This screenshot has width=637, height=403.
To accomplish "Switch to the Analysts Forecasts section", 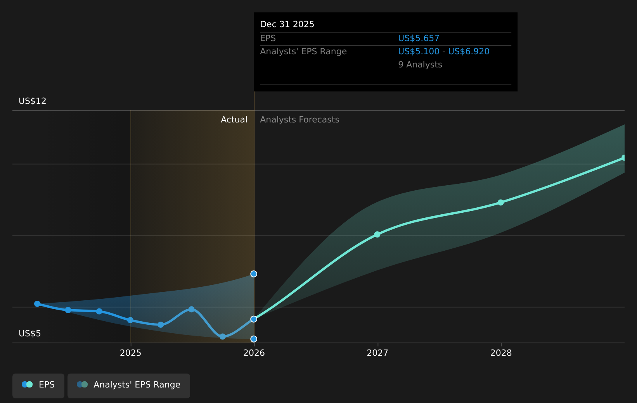I will (299, 119).
